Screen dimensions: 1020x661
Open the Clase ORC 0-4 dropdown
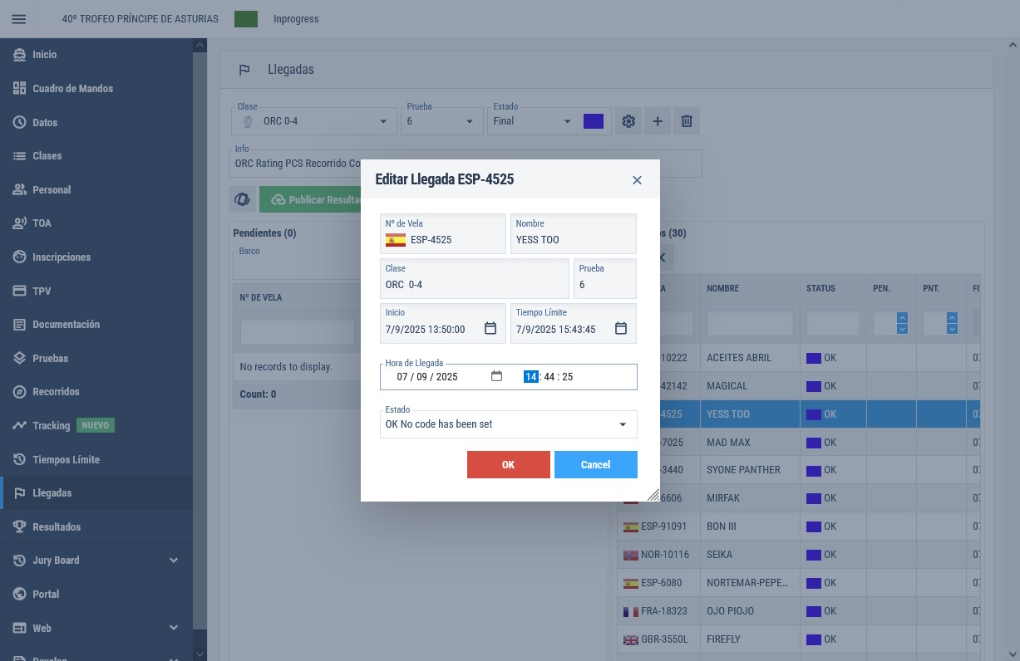[383, 121]
